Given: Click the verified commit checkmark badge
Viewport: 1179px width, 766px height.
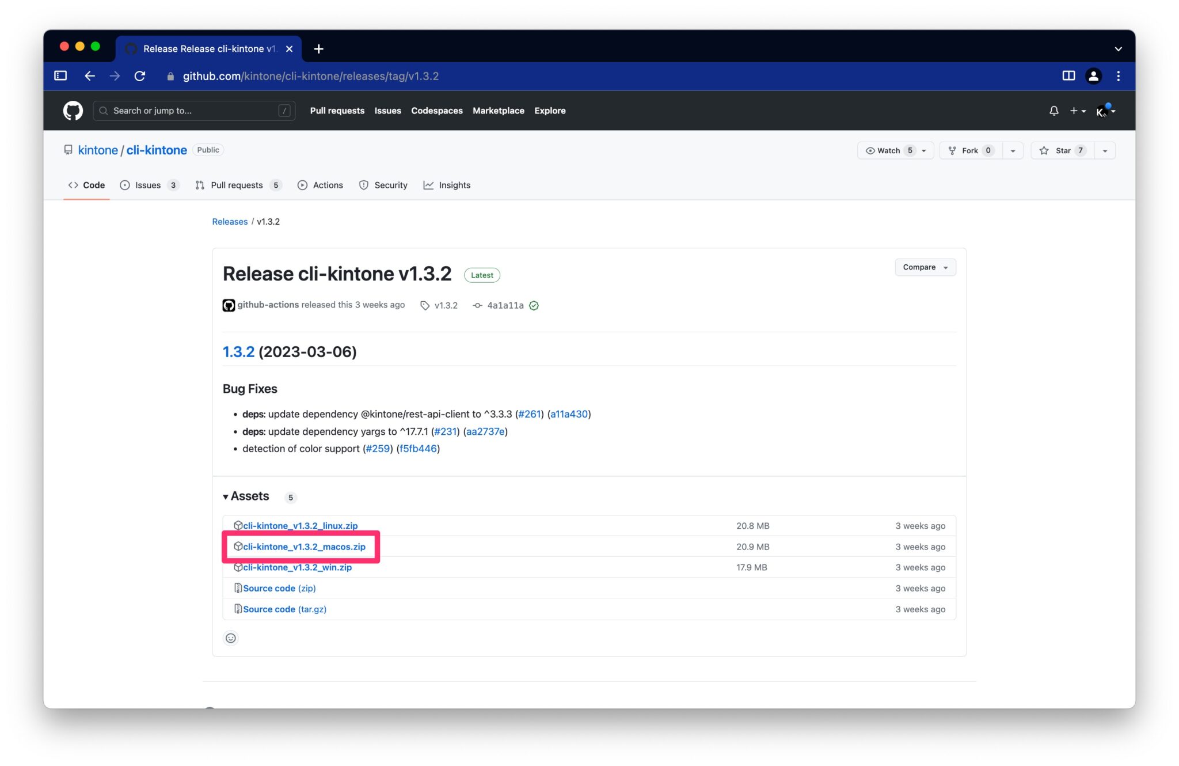Looking at the screenshot, I should tap(534, 305).
